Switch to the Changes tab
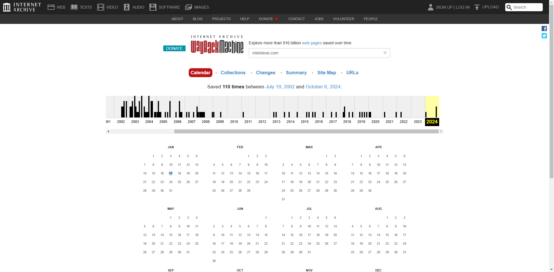 coord(265,73)
